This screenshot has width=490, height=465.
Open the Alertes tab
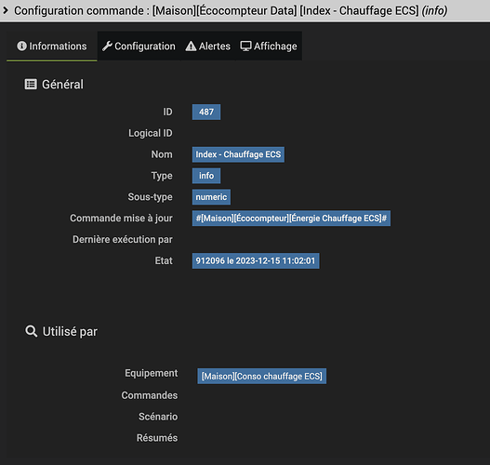pos(208,46)
